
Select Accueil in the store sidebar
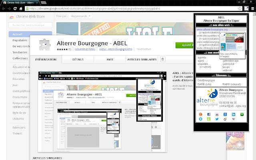point(30,34)
